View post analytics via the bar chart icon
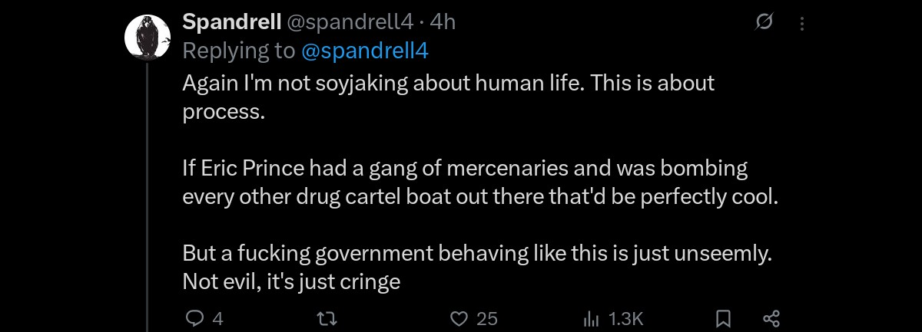922x332 pixels. coord(592,318)
